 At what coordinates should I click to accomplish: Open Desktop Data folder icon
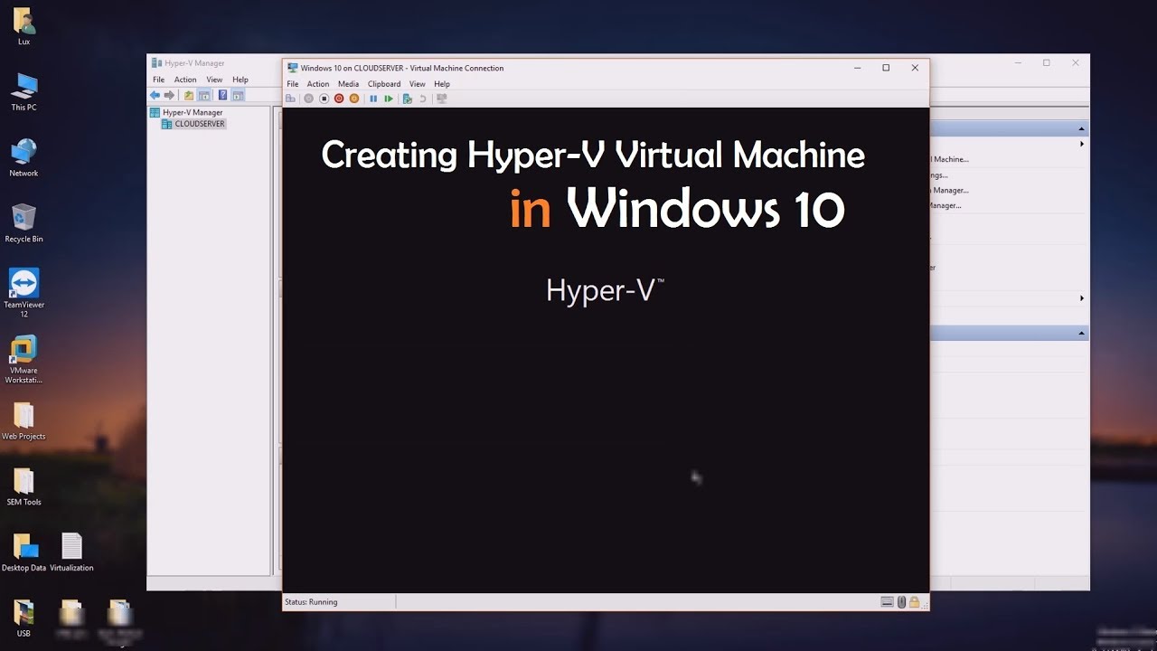[24, 552]
